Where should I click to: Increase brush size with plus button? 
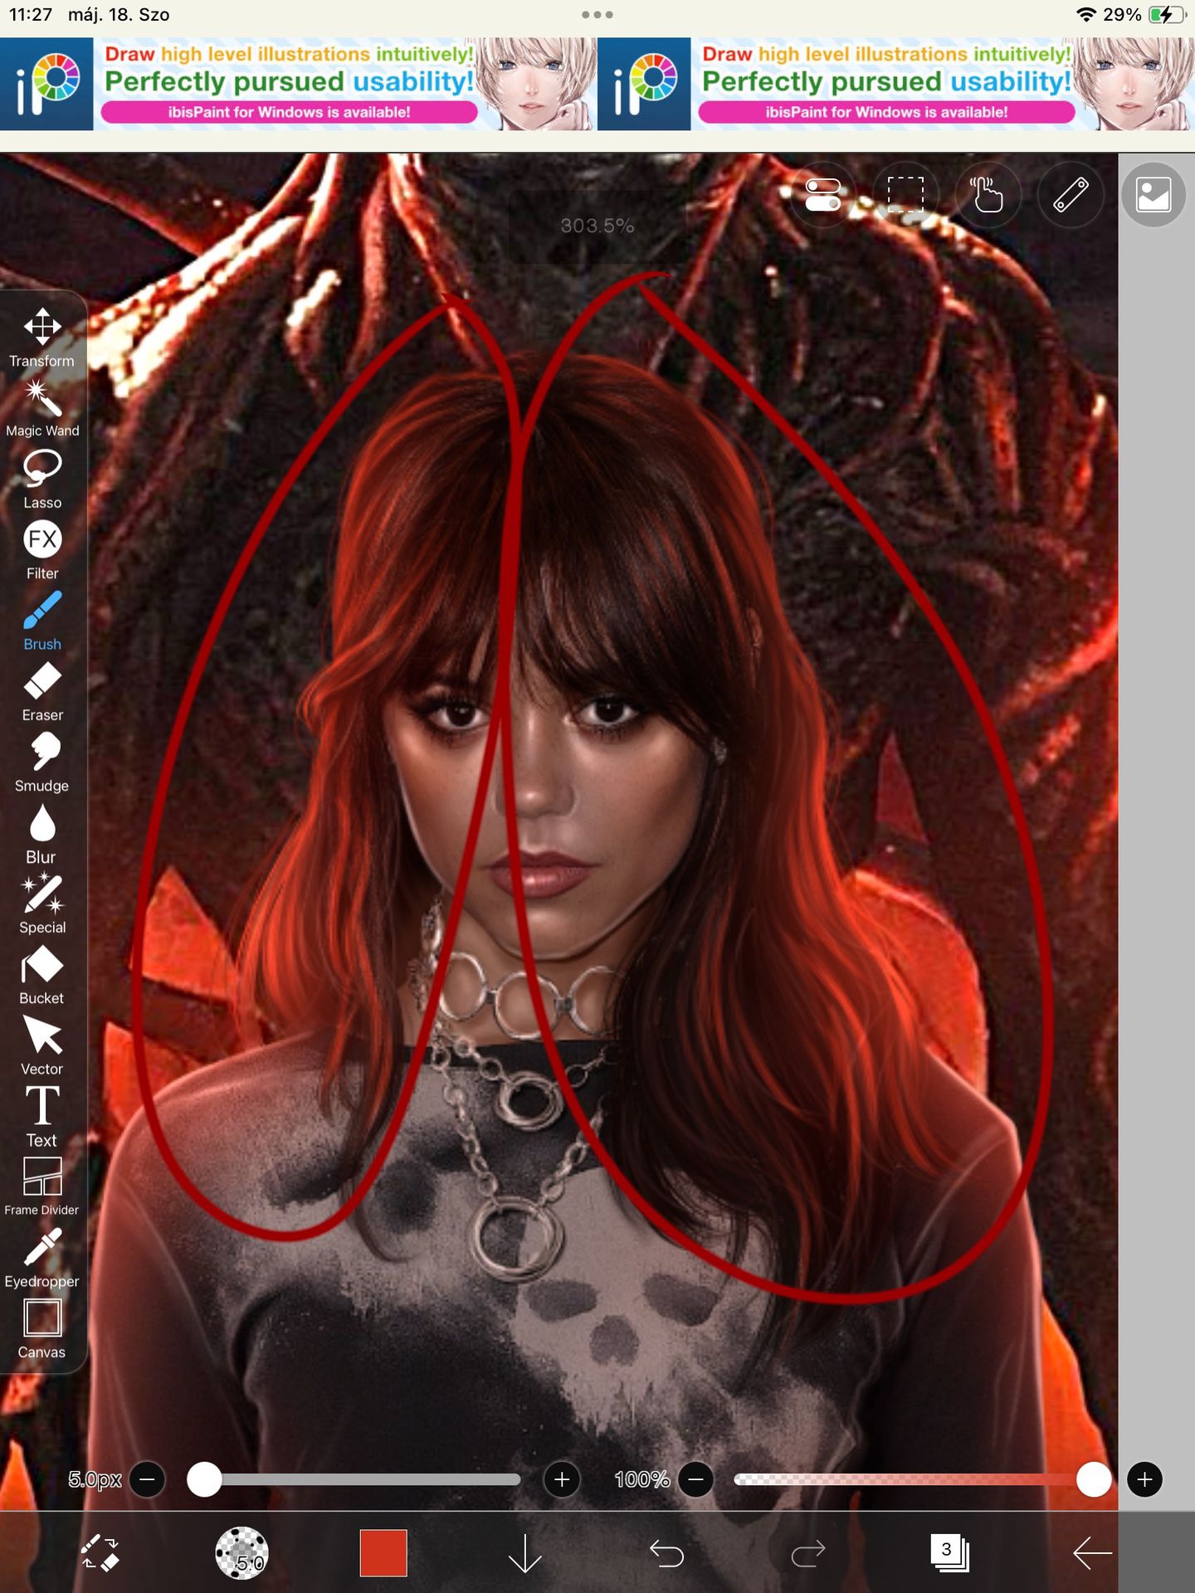coord(562,1479)
